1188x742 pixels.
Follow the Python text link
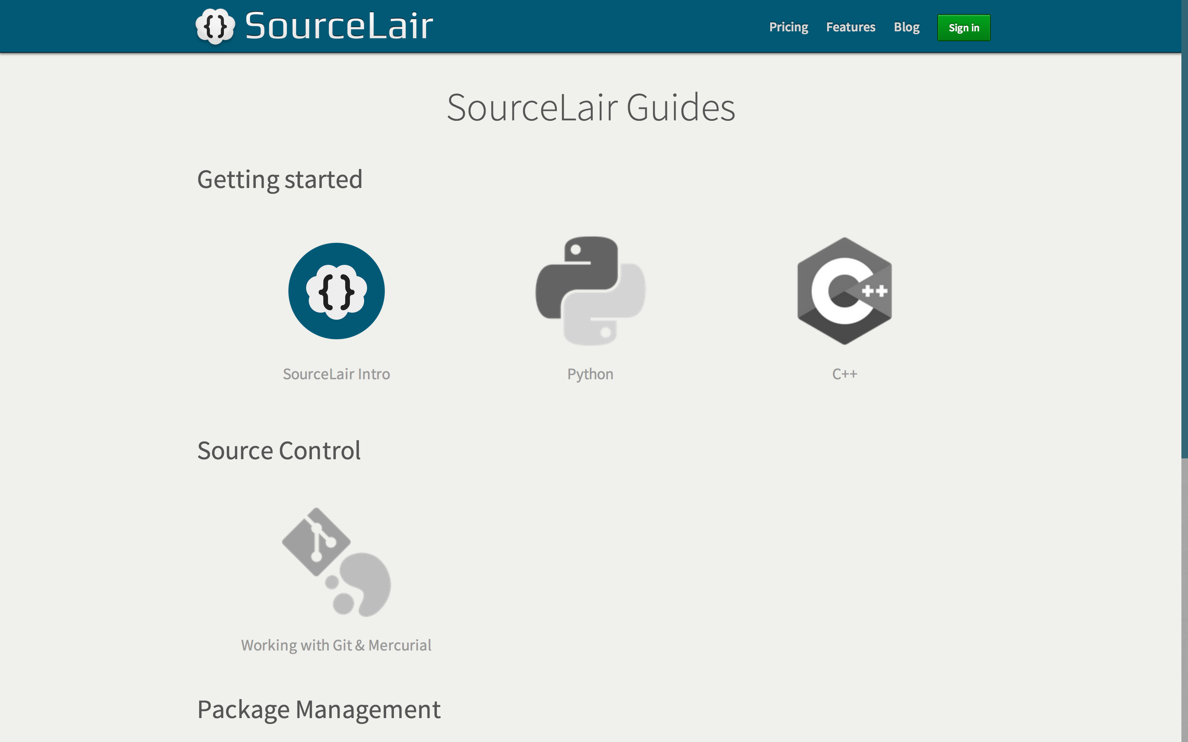pos(590,373)
